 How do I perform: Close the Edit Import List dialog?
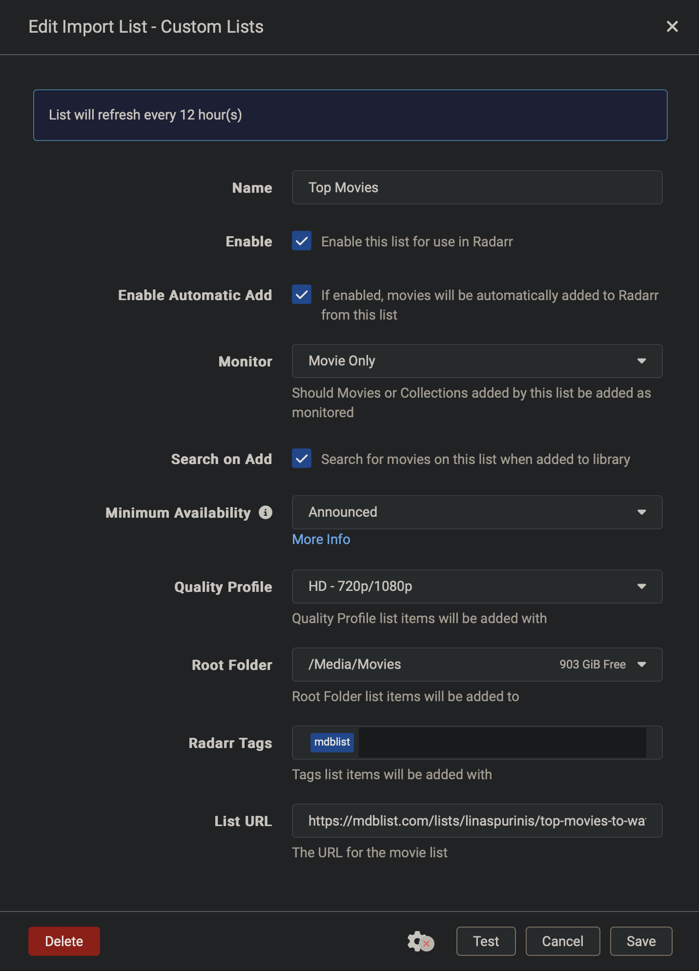[672, 27]
